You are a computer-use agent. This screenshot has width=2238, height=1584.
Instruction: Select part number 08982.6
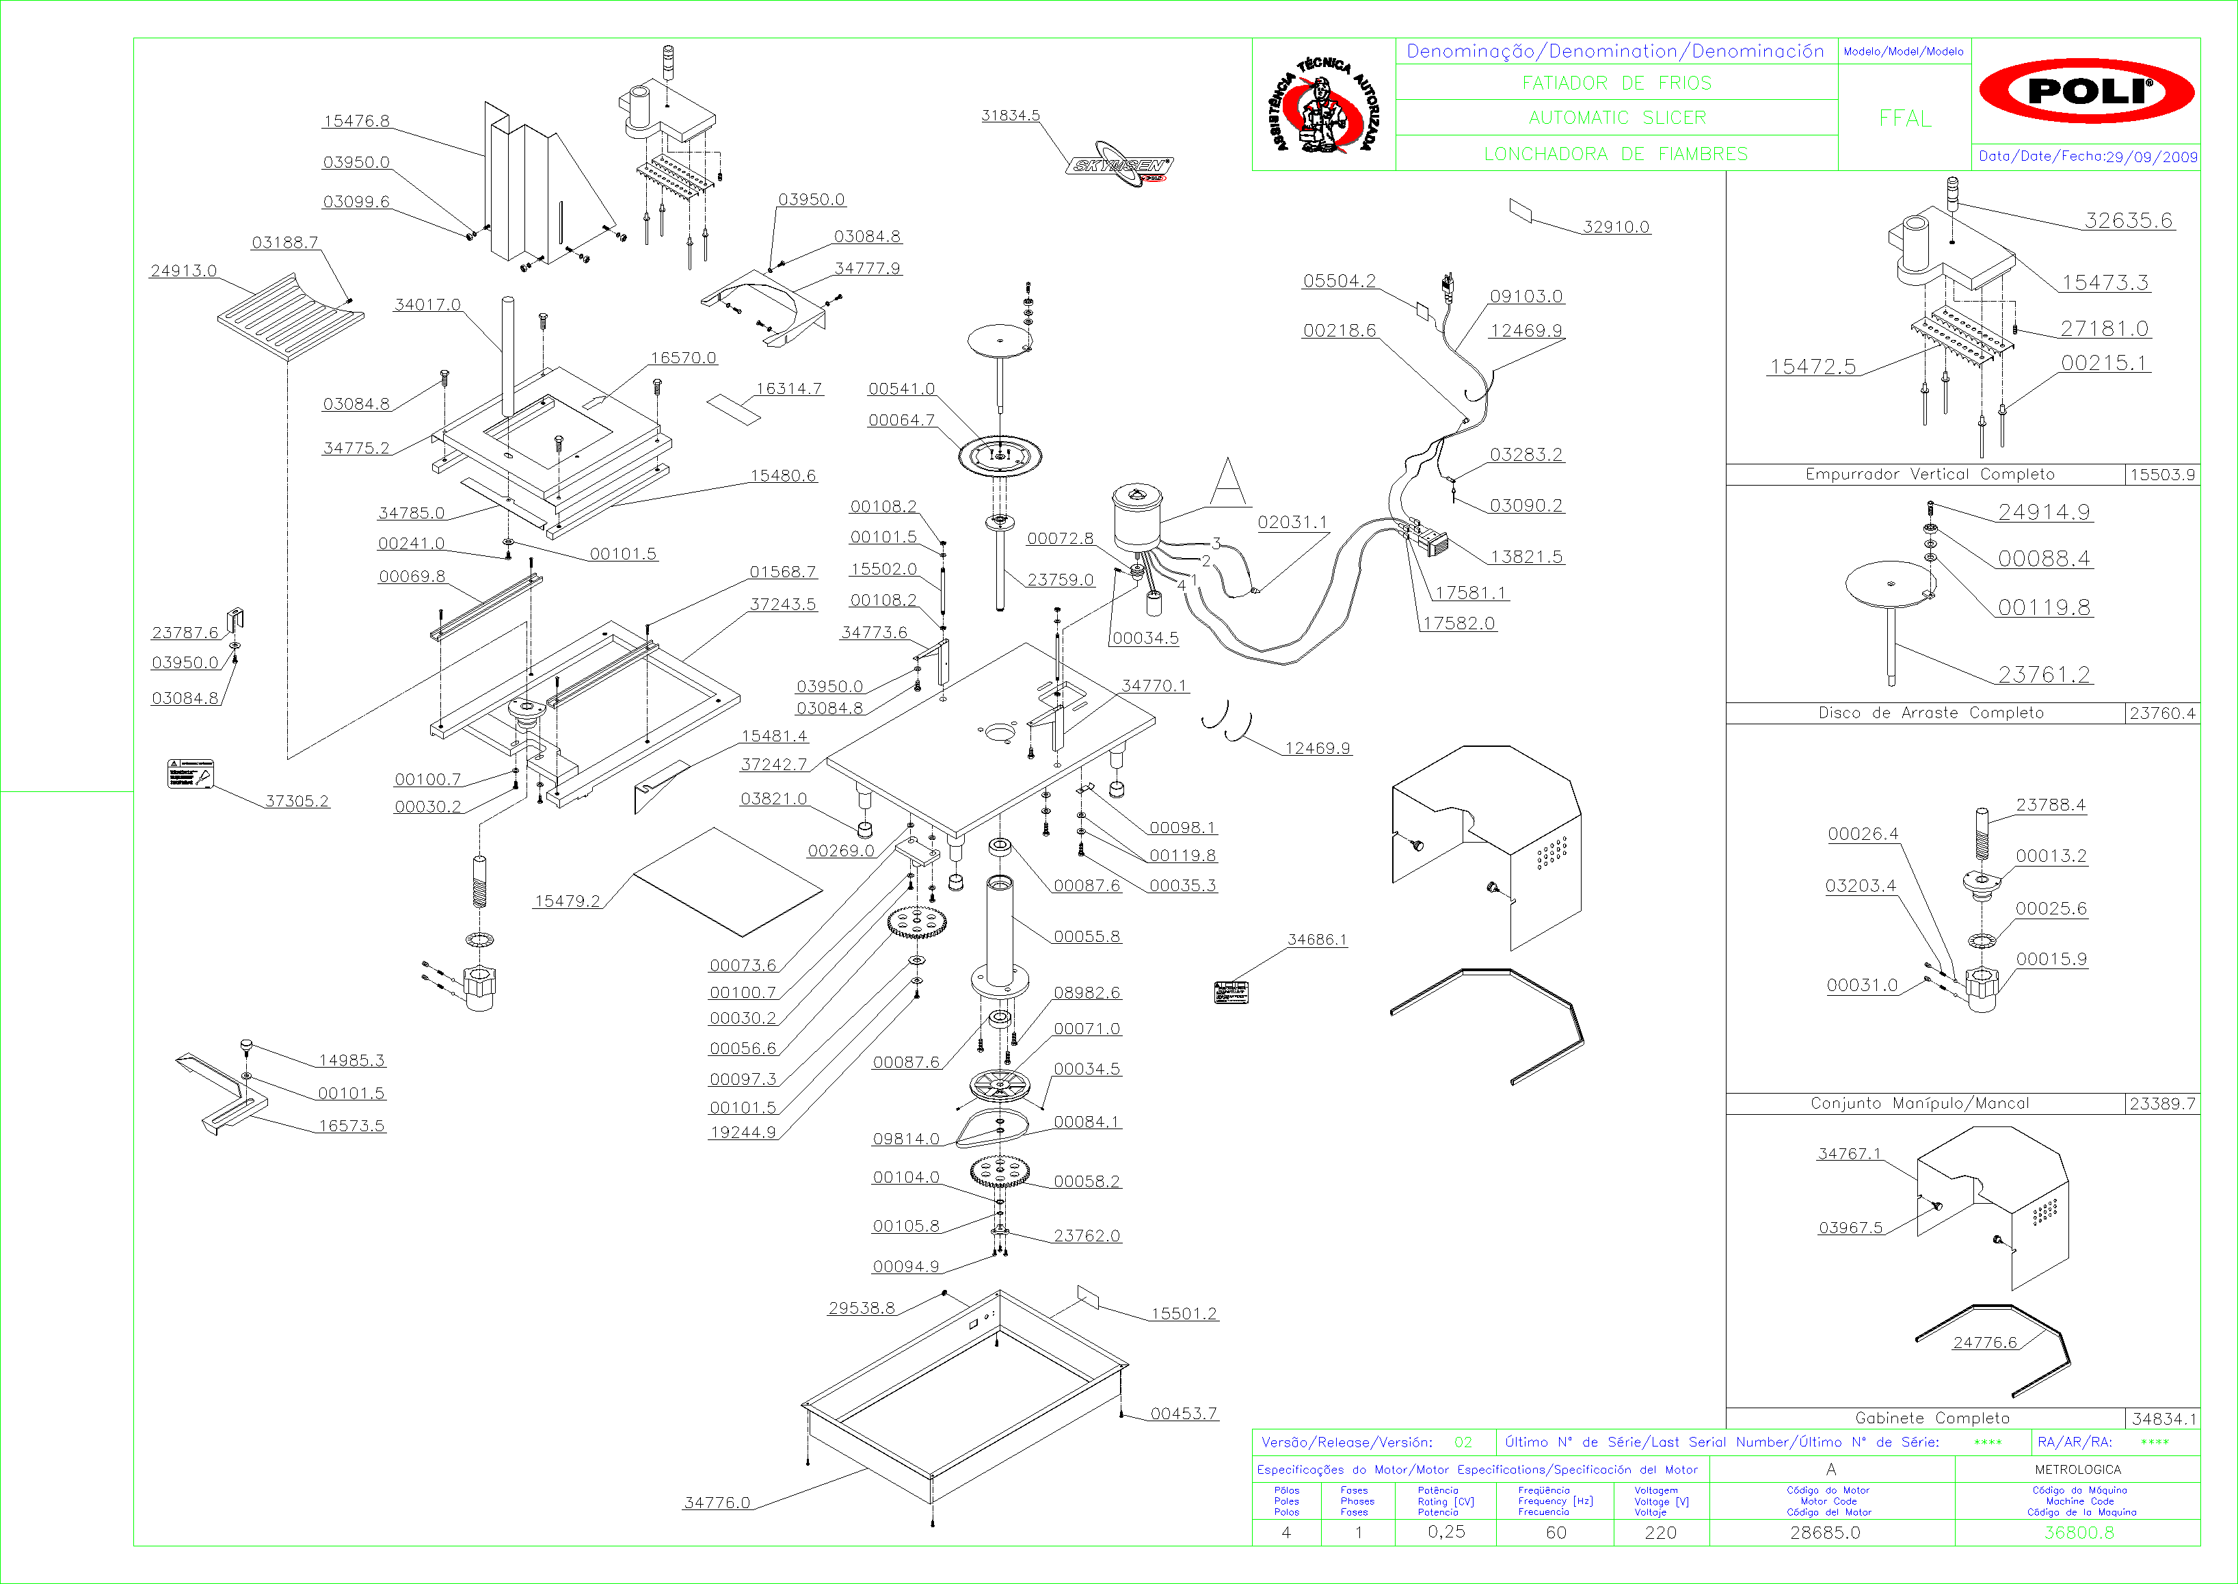pyautogui.click(x=1087, y=994)
